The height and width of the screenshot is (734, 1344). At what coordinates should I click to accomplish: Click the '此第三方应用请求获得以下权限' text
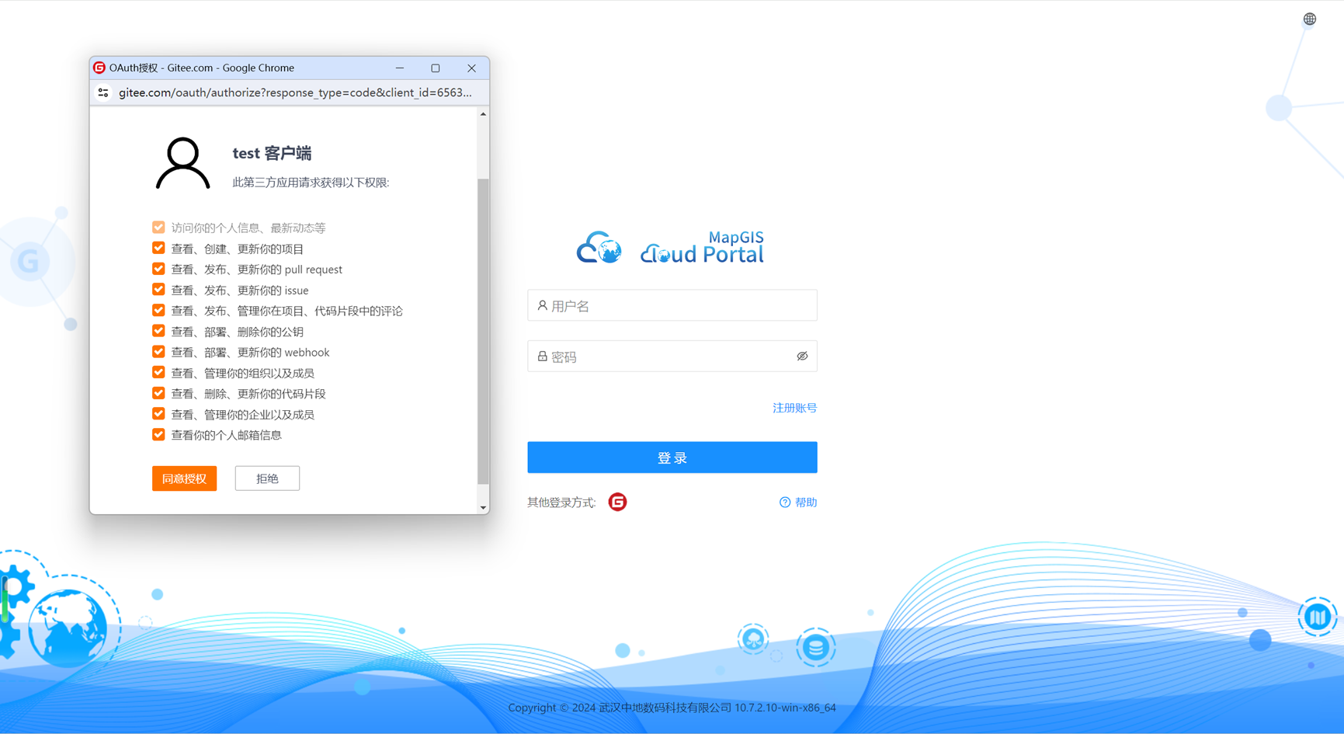click(311, 183)
